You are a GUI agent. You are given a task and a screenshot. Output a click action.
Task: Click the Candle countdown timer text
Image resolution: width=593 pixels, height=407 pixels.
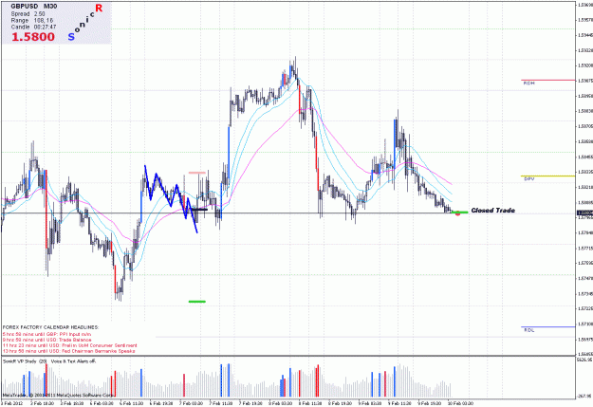click(33, 27)
